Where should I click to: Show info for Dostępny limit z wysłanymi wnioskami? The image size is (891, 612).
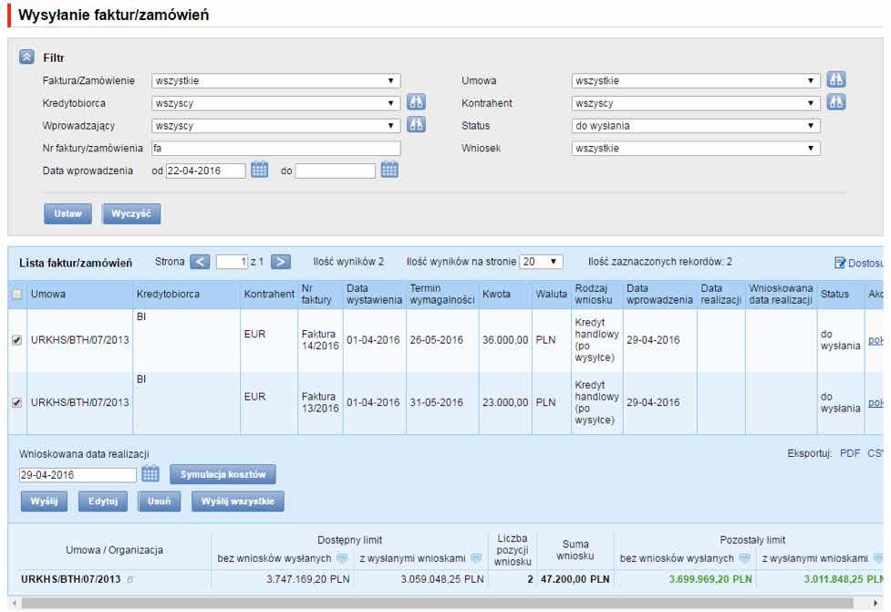tap(476, 558)
